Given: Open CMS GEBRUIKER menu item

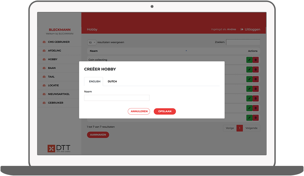Looking at the screenshot, I should coord(59,42).
